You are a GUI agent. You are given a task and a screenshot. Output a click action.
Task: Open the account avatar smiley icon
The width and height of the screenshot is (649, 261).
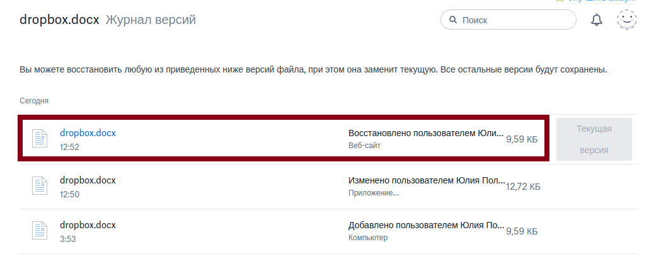tap(627, 20)
